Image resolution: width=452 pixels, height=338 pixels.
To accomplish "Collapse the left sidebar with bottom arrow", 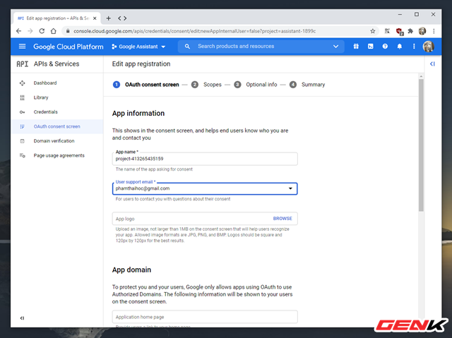I will (22, 318).
